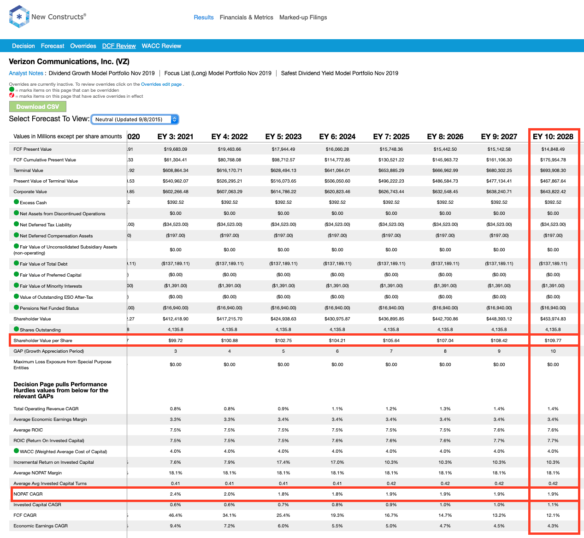Click the $453,974.83 Shareholder Value cell

pyautogui.click(x=553, y=319)
